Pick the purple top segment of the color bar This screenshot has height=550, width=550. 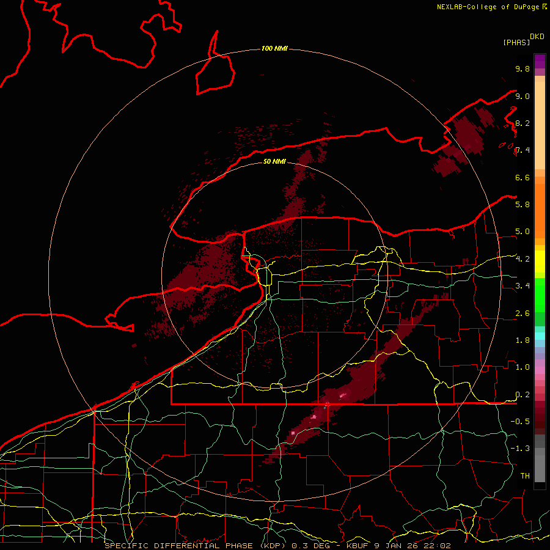tap(540, 61)
